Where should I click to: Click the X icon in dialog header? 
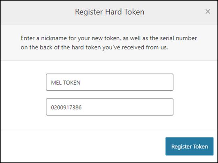(x=208, y=11)
